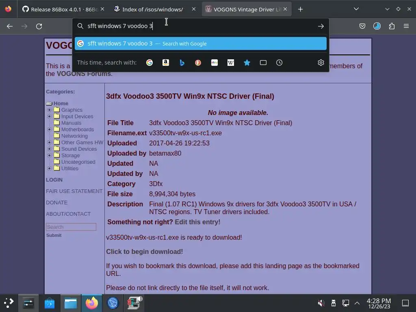This screenshot has width=416, height=312.
Task: List all tabs dropdown arrow
Action: click(x=356, y=9)
